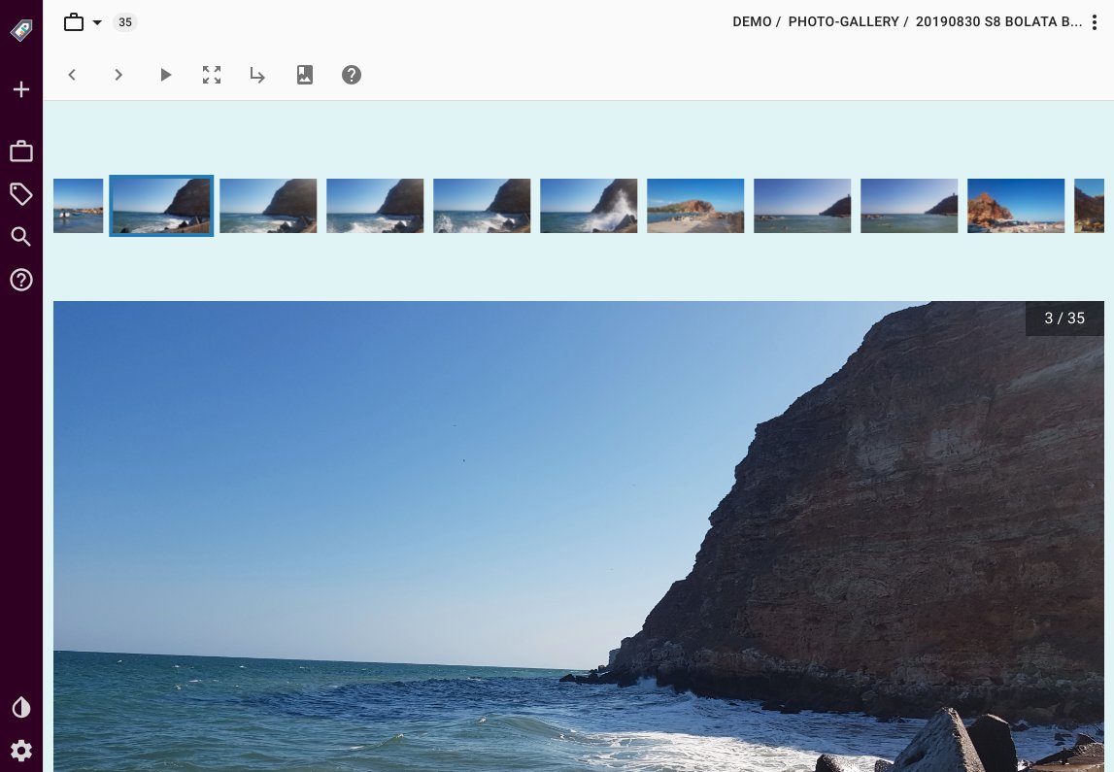
Task: Click the plus icon to create new
Action: 21,90
